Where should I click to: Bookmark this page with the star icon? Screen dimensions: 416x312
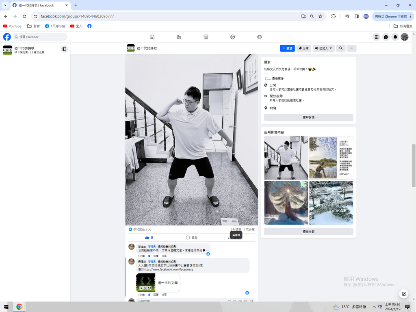320,16
